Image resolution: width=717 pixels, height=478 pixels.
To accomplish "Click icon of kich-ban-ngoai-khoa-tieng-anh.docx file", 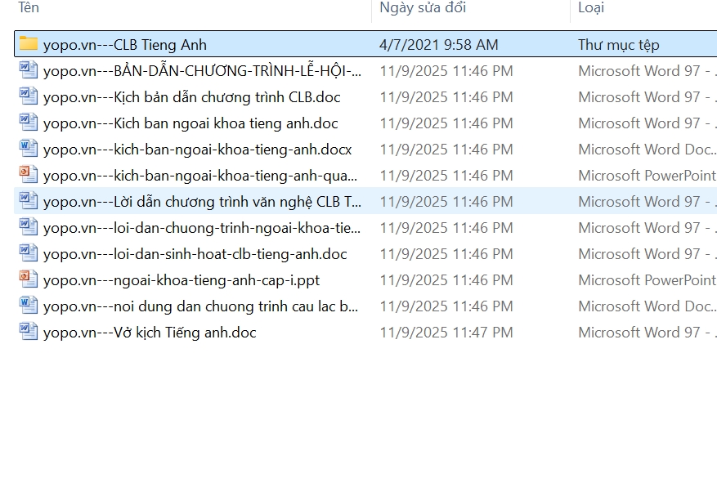I will point(29,149).
